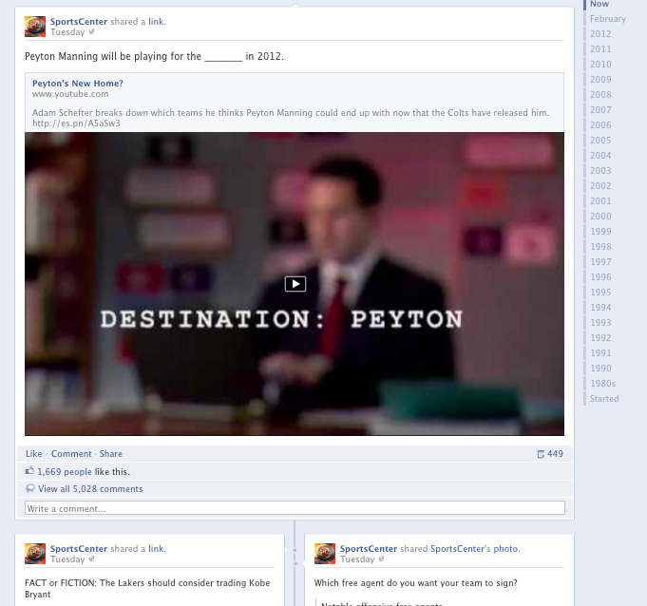Jump to 2002 on the timeline
Image resolution: width=647 pixels, height=606 pixels.
tap(600, 186)
